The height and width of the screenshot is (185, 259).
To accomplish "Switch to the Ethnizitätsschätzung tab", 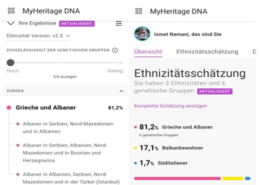I will (207, 52).
